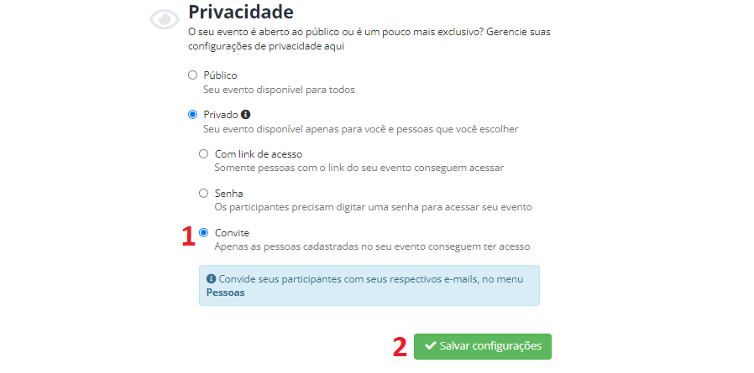754x373 pixels.
Task: Click the blue invite participants notice box
Action: click(x=369, y=285)
